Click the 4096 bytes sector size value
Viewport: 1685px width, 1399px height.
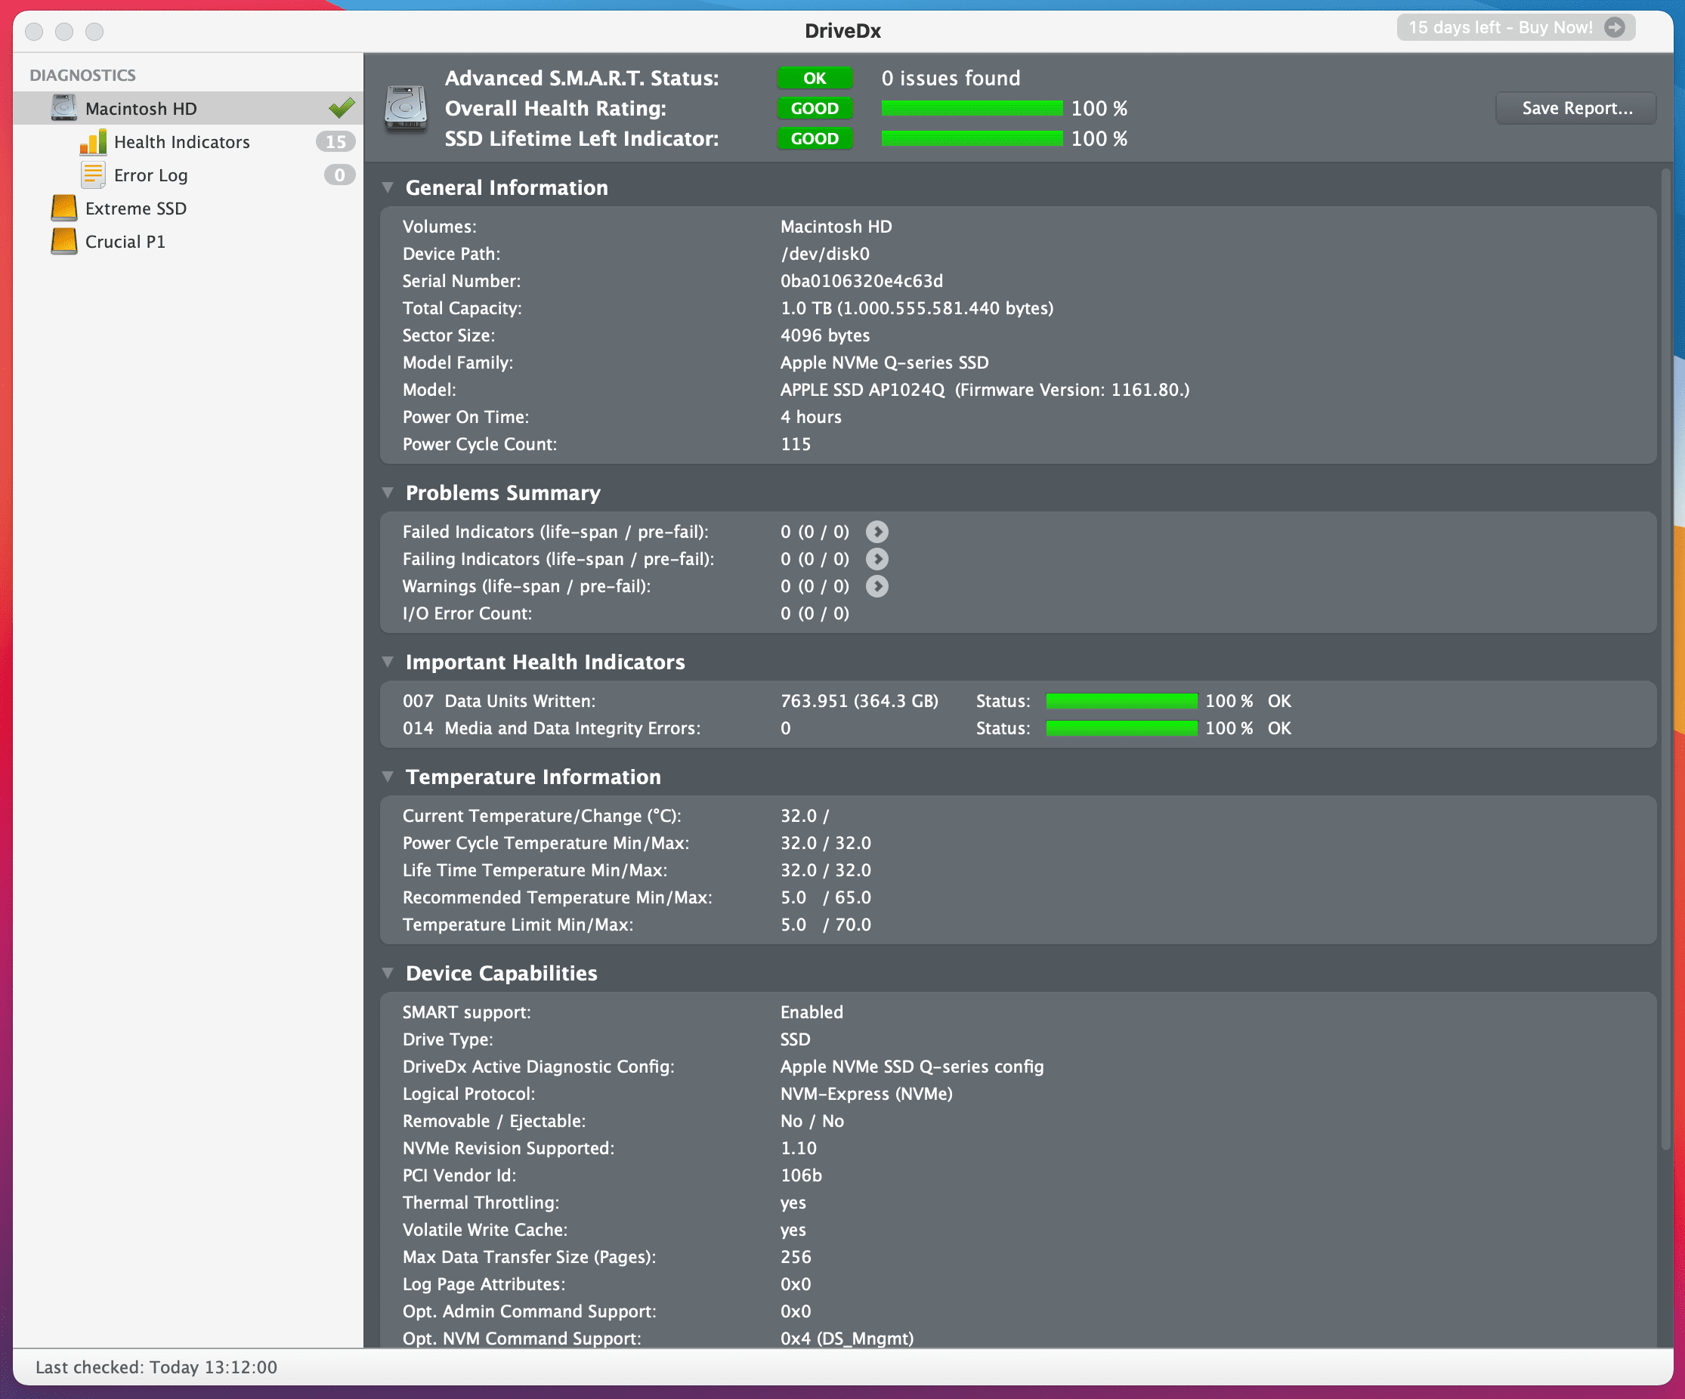(x=825, y=335)
